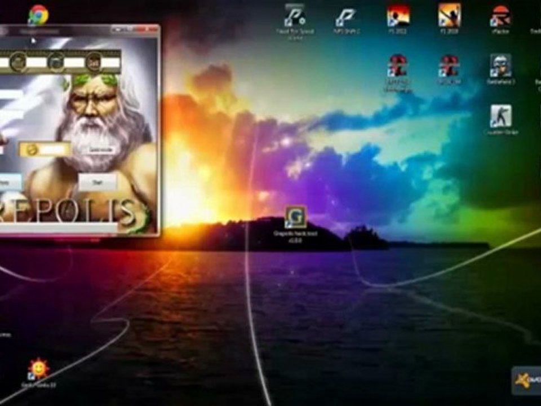The image size is (541, 406).
Task: Click the field after the middle resource icon
Action: 75,63
